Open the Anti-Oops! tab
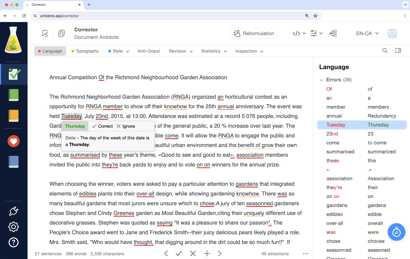Screen dimensions: 410x259 coord(149,51)
